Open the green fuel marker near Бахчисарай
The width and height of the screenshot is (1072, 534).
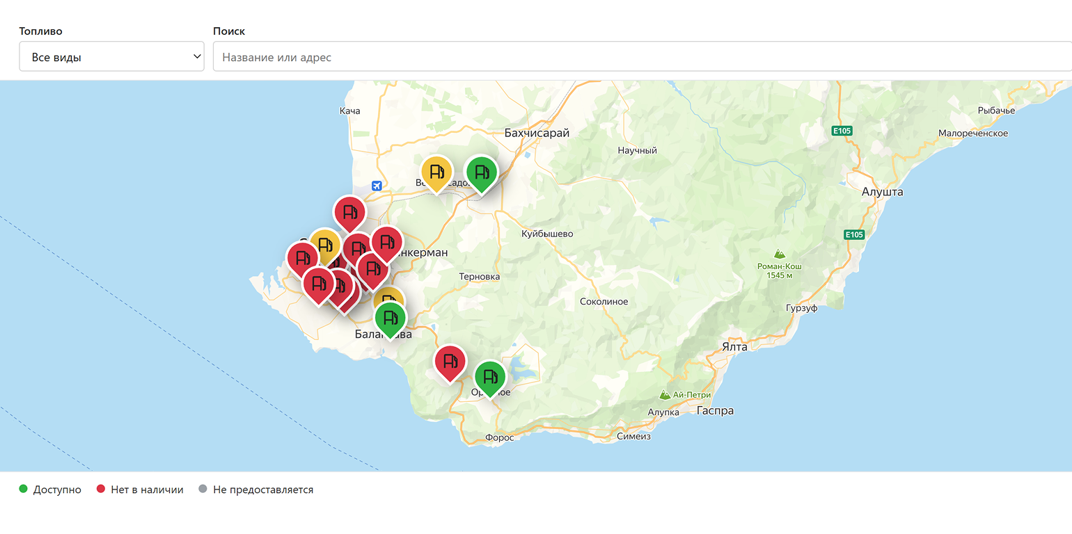point(481,172)
